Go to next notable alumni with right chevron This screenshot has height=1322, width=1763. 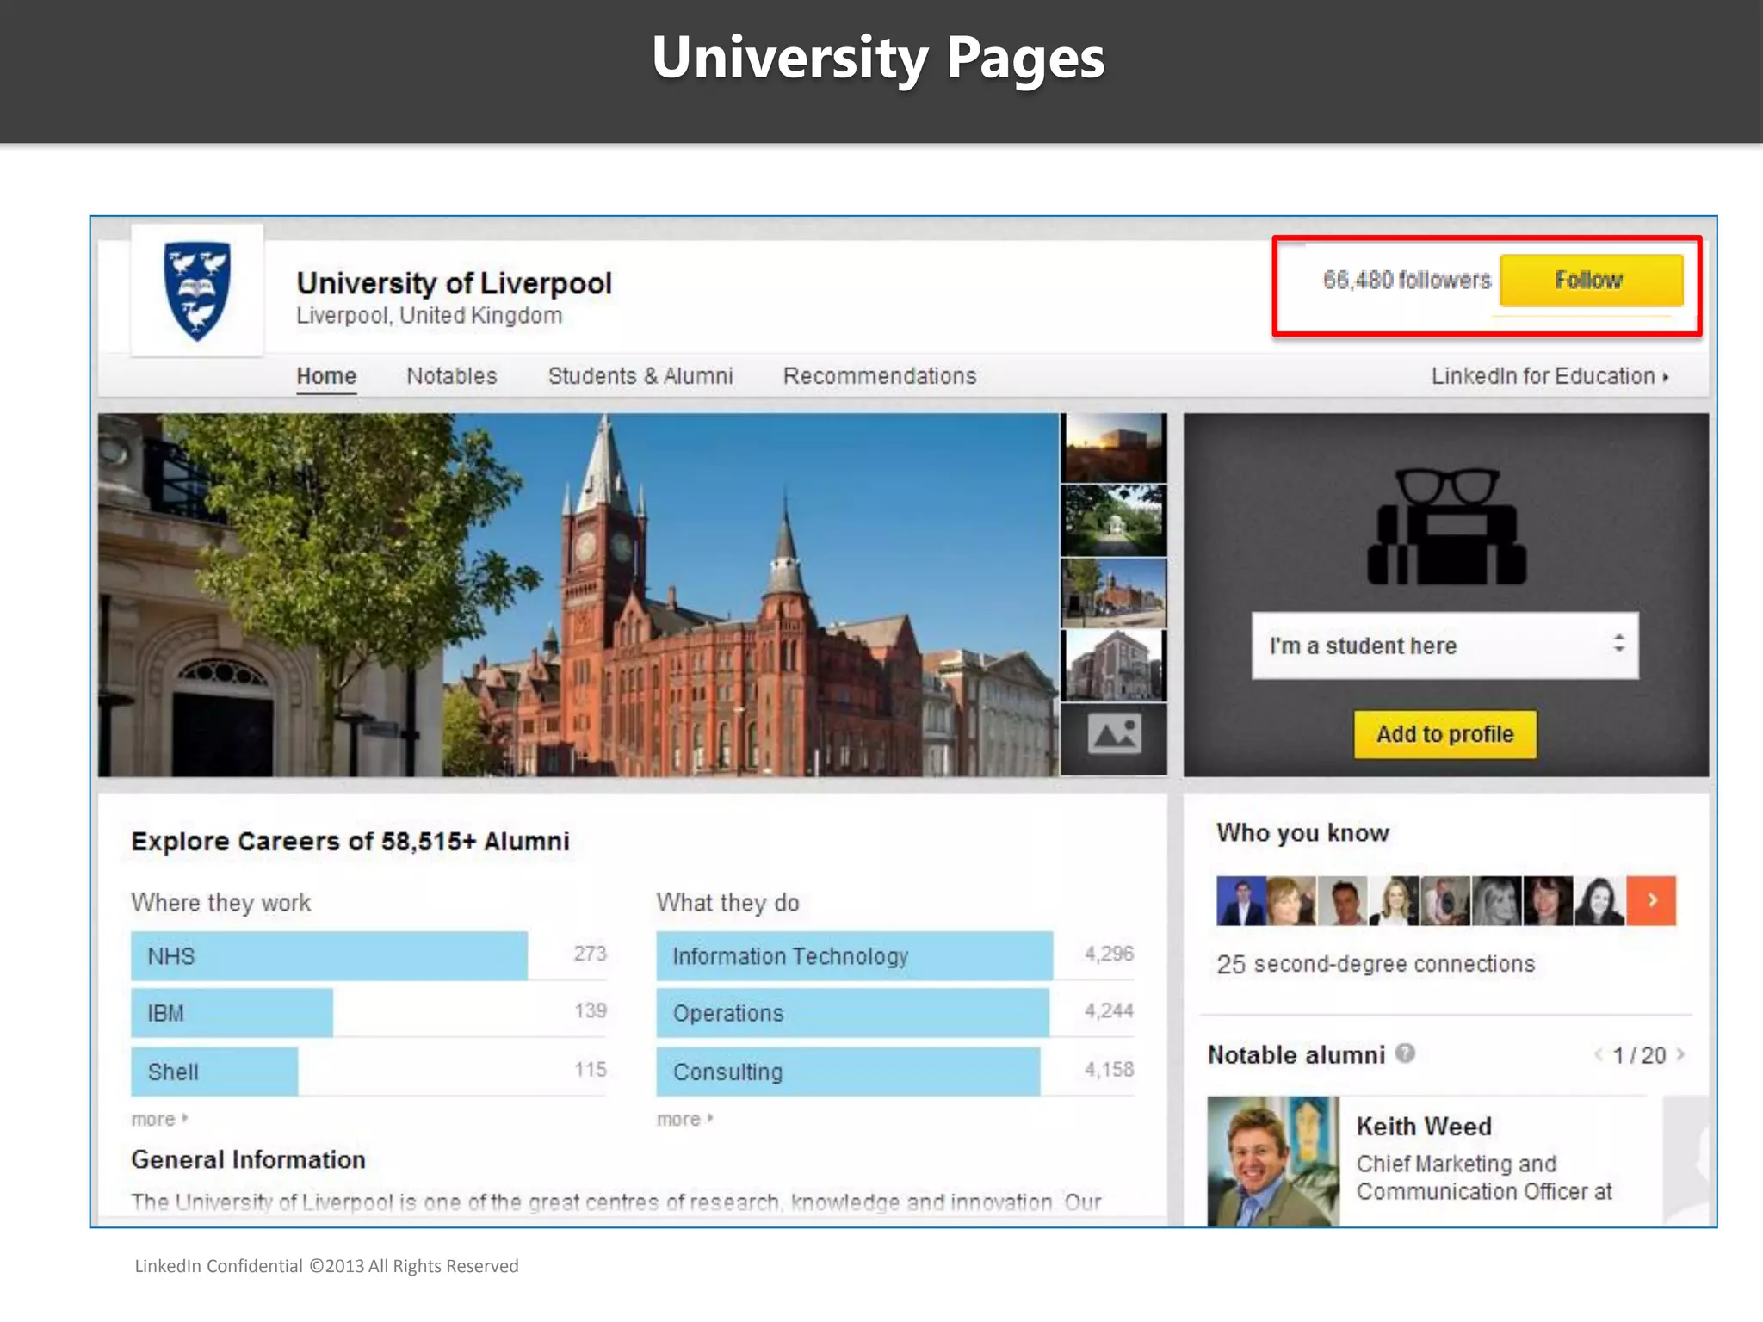click(1680, 1054)
